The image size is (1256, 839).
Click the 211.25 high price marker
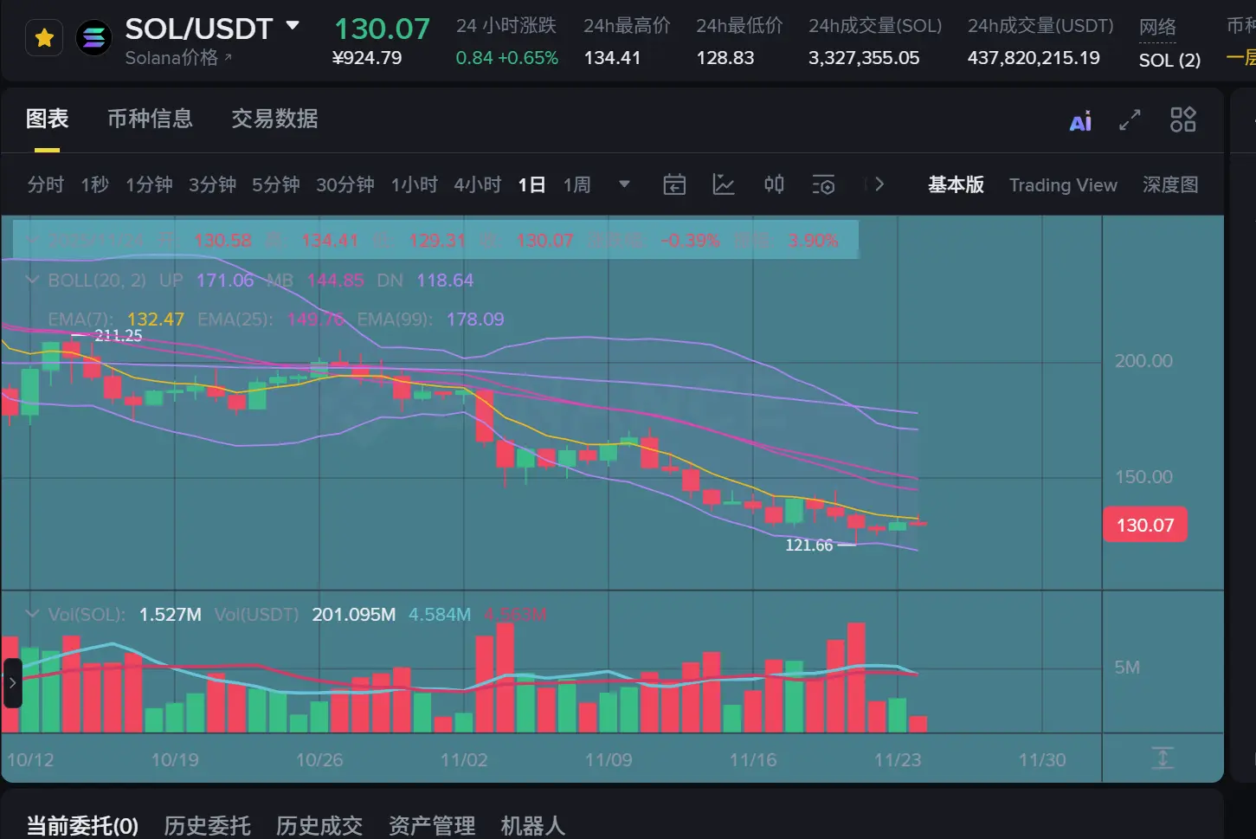pyautogui.click(x=118, y=335)
